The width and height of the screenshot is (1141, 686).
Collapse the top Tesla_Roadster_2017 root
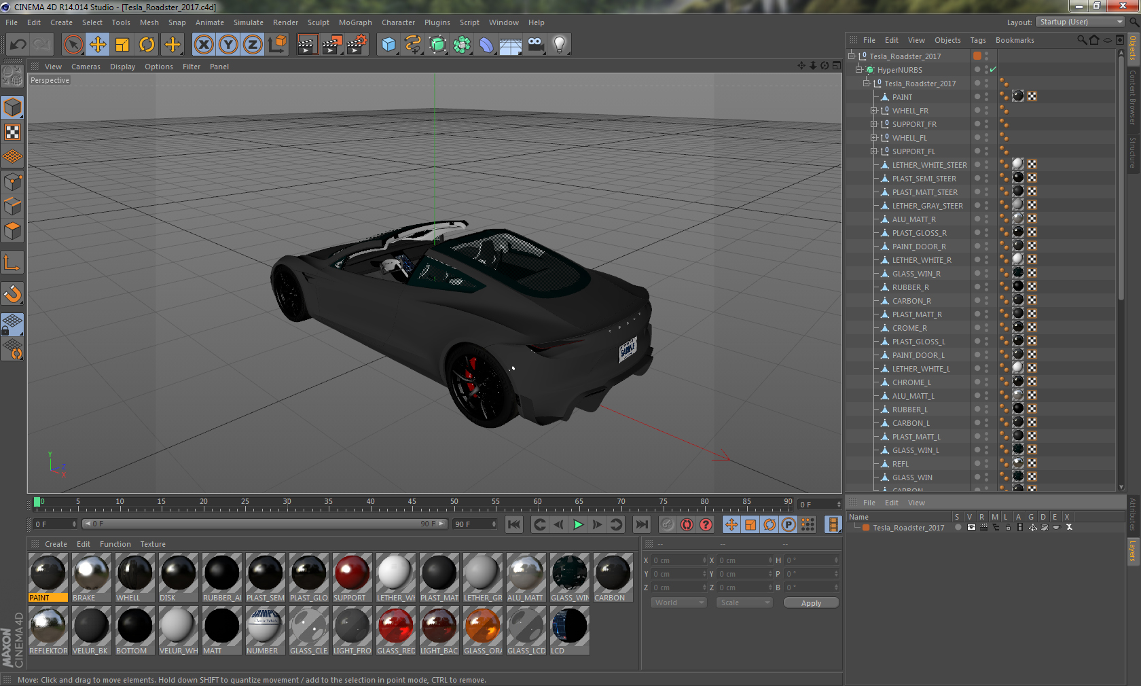click(x=851, y=56)
